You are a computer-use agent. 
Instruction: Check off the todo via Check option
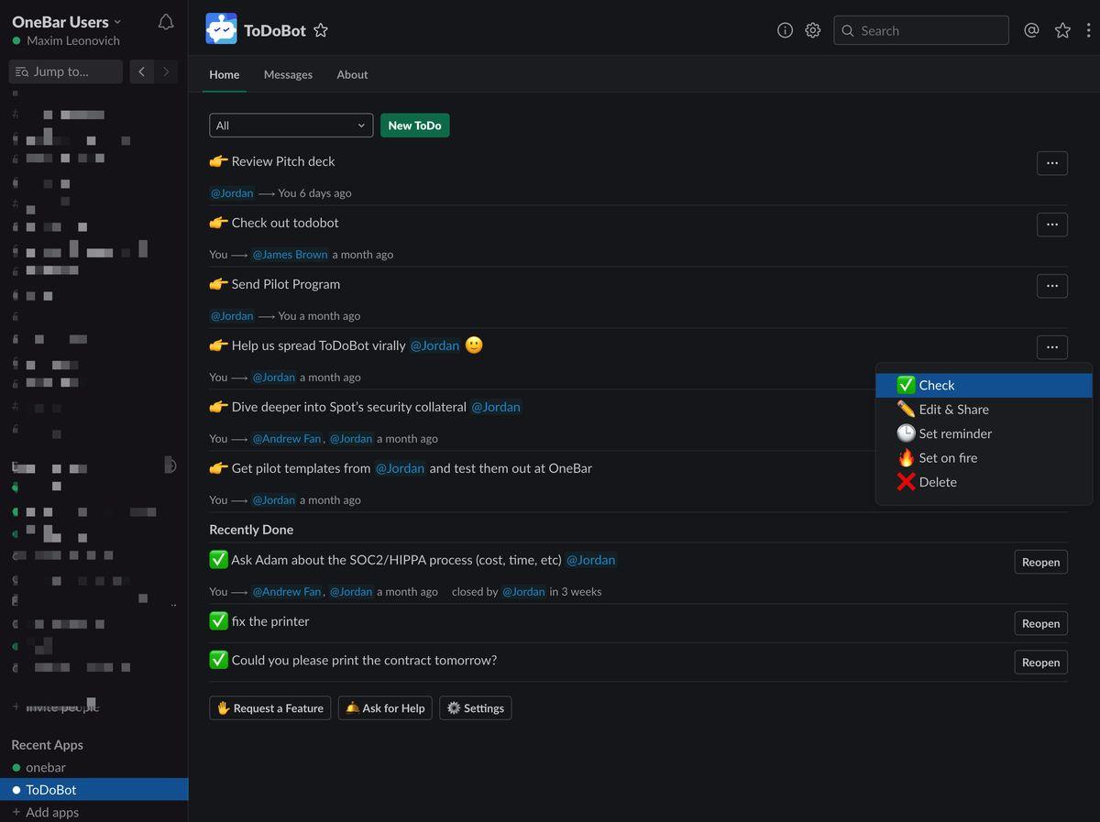(936, 386)
